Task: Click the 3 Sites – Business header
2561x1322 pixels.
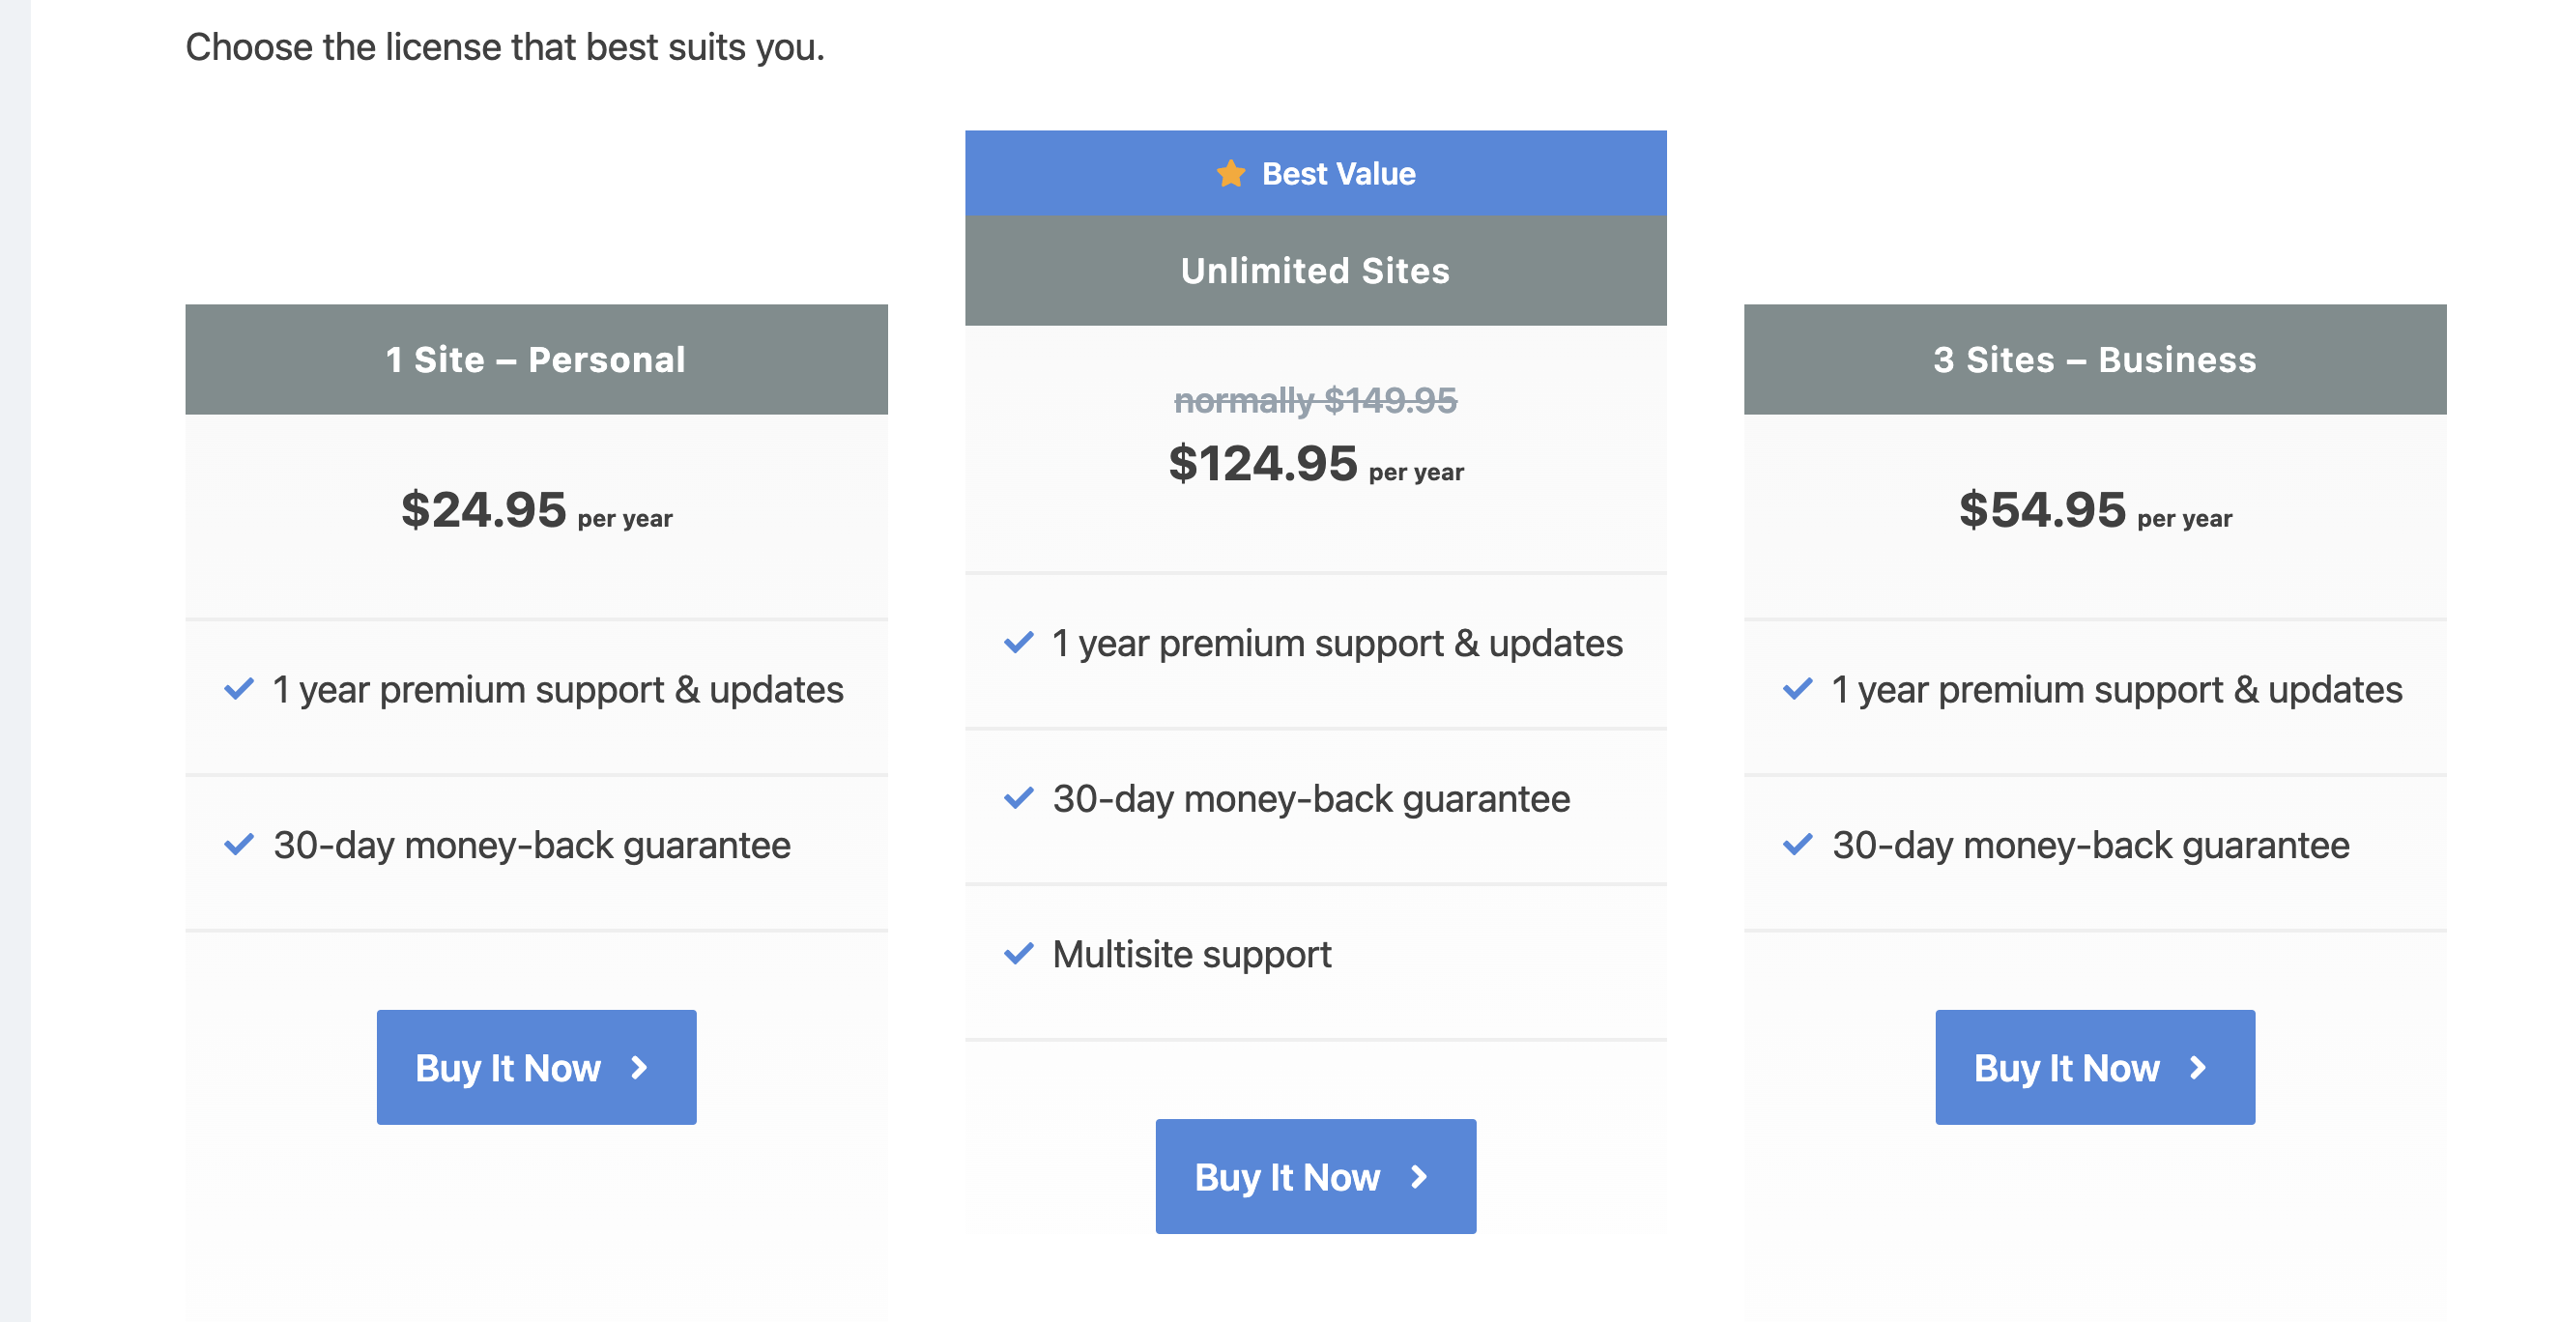Action: 2095,359
